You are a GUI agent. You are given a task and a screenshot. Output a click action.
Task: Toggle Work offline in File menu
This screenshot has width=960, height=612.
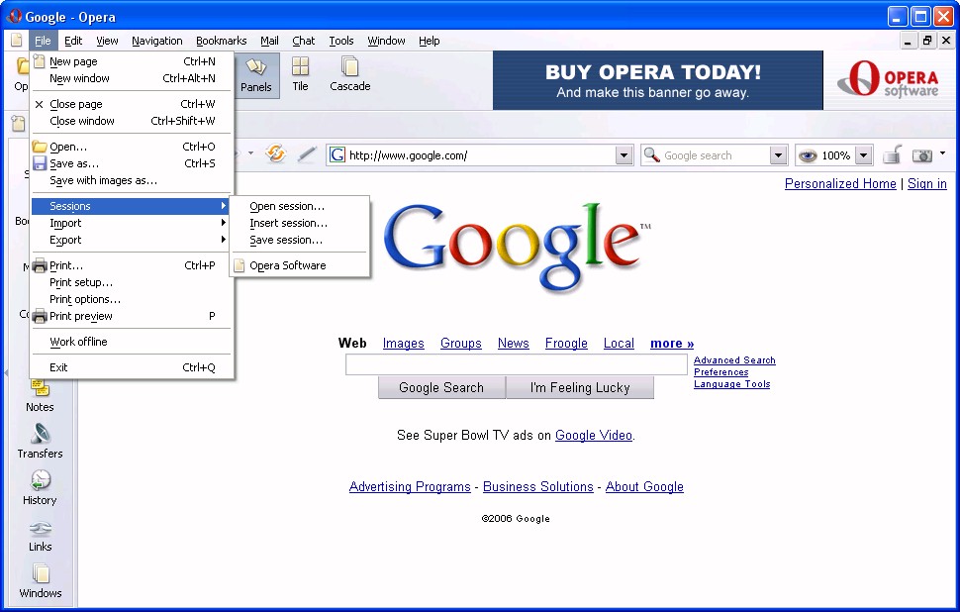click(132, 342)
